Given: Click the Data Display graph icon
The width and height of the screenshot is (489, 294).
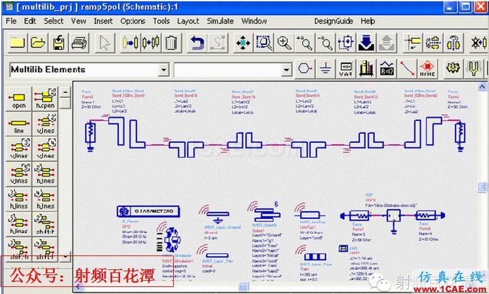Looking at the screenshot, I should coord(387,68).
